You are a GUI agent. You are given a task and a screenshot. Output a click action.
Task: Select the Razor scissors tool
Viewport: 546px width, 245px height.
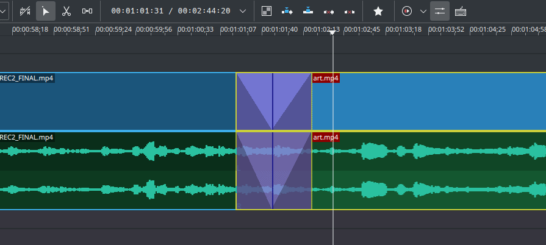pyautogui.click(x=66, y=11)
